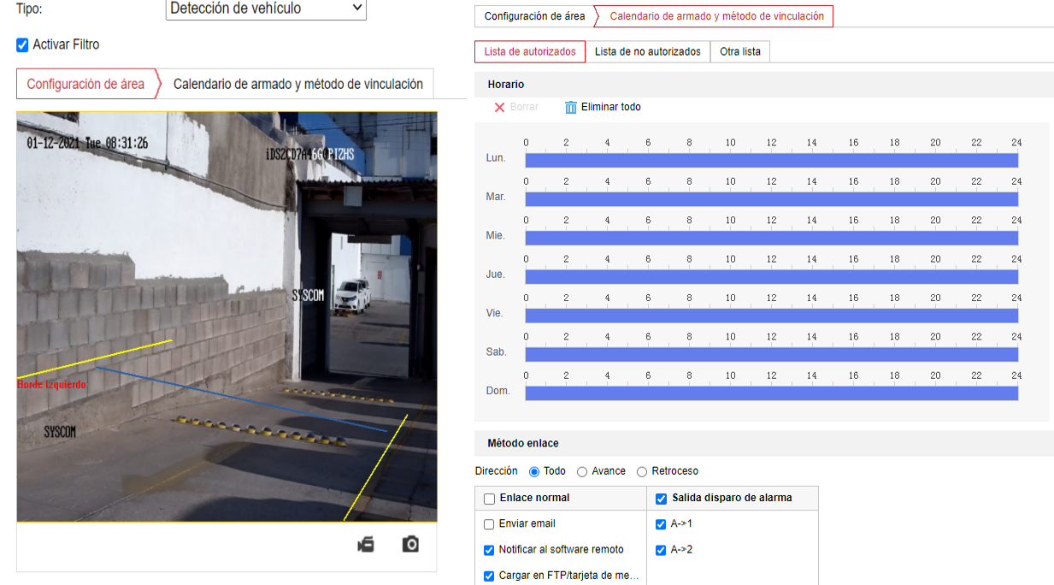
Task: Click the Método enlace section heading
Action: pos(523,443)
